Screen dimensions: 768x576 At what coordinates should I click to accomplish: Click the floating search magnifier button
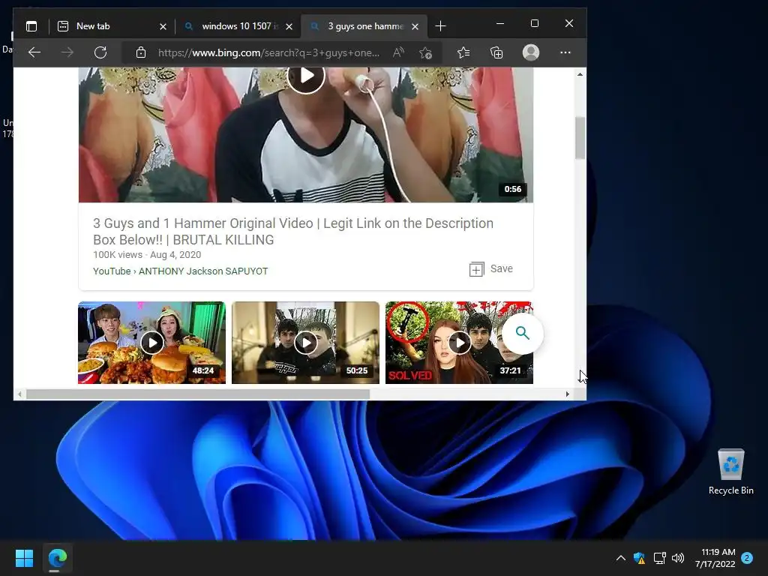coord(523,334)
